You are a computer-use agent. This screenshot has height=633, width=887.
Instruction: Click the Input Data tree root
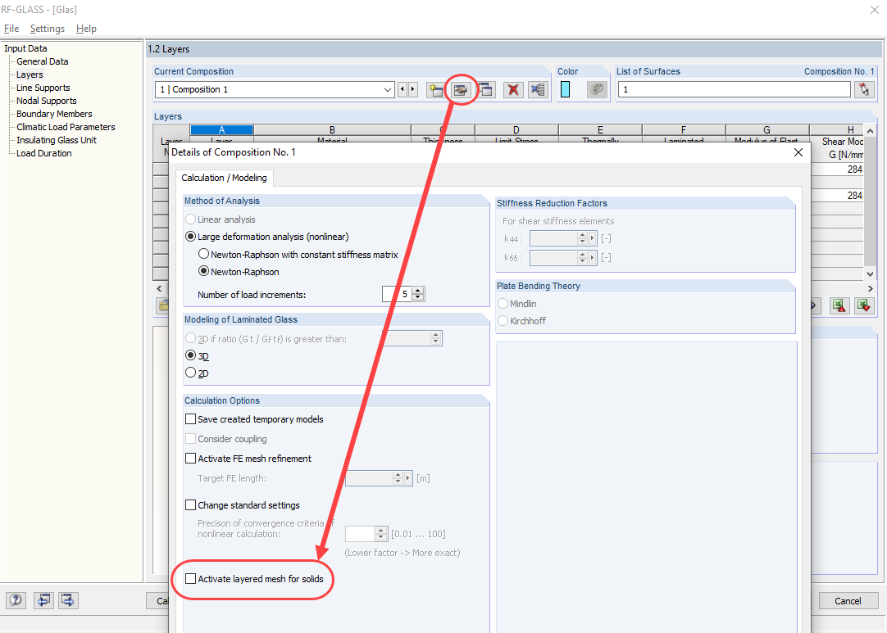pos(25,48)
